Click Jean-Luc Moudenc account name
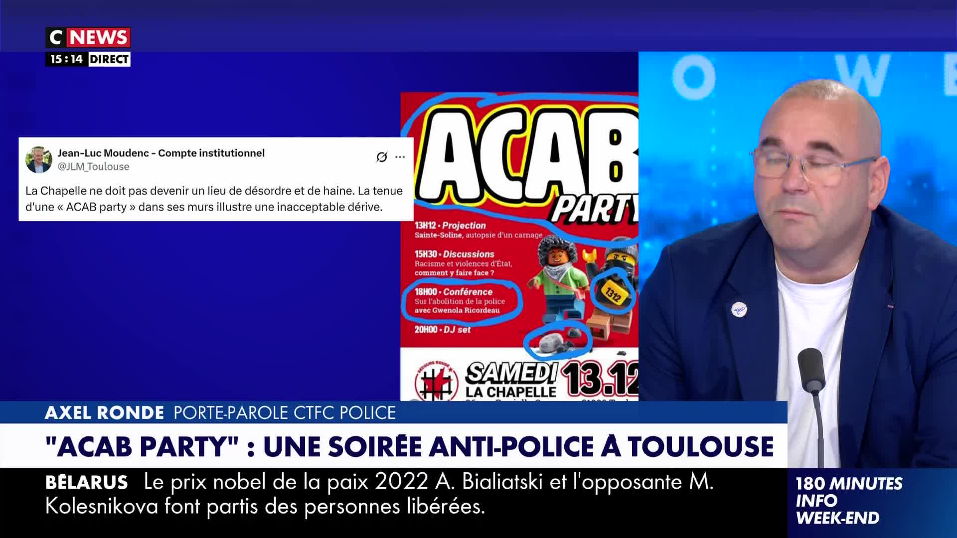This screenshot has height=538, width=957. point(161,153)
